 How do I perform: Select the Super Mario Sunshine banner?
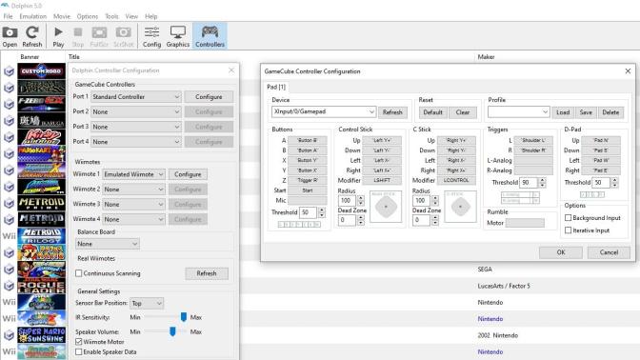click(x=42, y=335)
